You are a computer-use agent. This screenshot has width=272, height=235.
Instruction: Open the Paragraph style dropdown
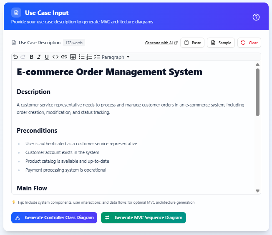click(116, 57)
